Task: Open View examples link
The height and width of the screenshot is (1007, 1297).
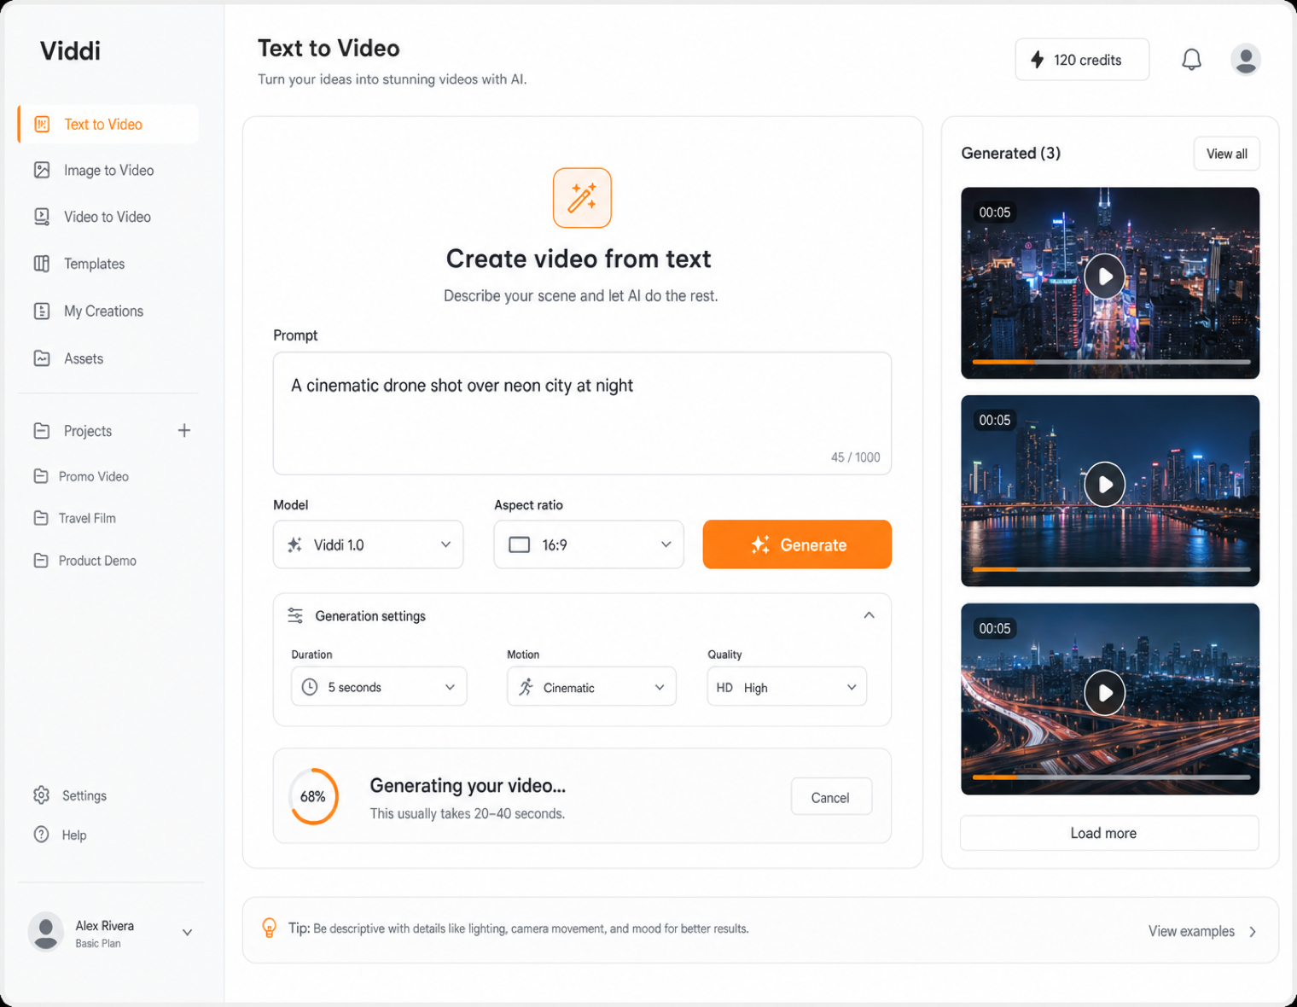Action: click(x=1191, y=931)
